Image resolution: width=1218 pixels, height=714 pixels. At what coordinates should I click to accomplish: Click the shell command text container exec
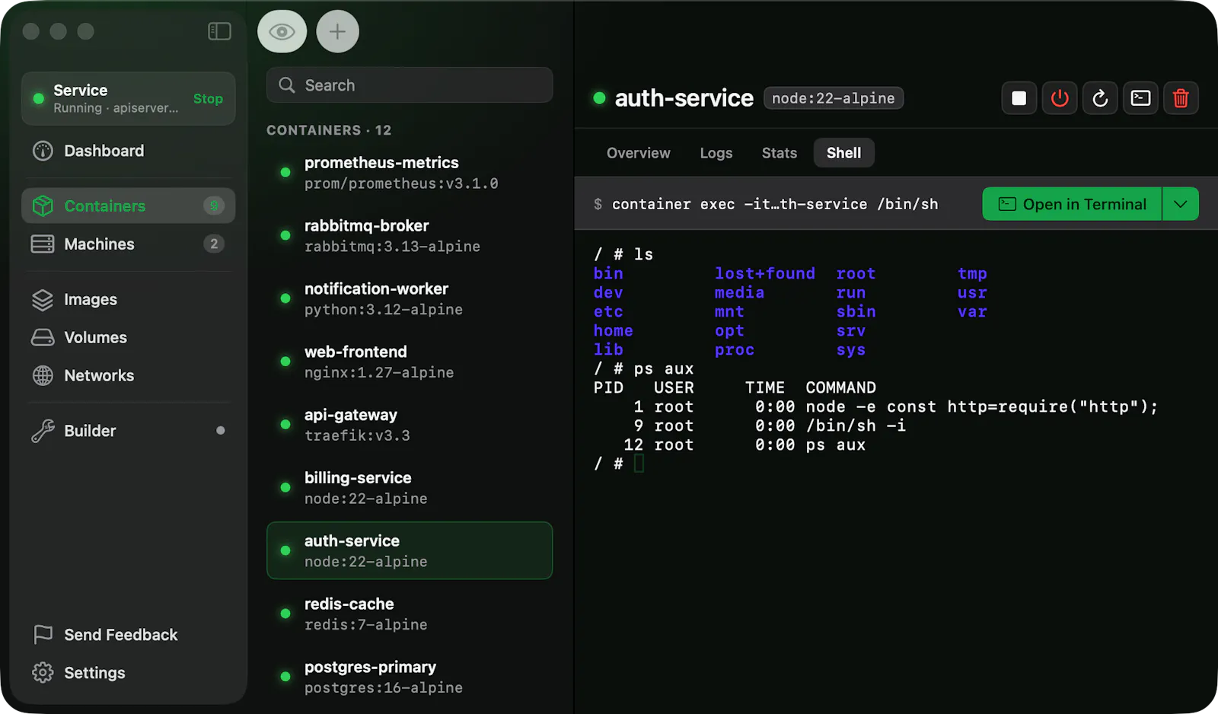tap(775, 204)
